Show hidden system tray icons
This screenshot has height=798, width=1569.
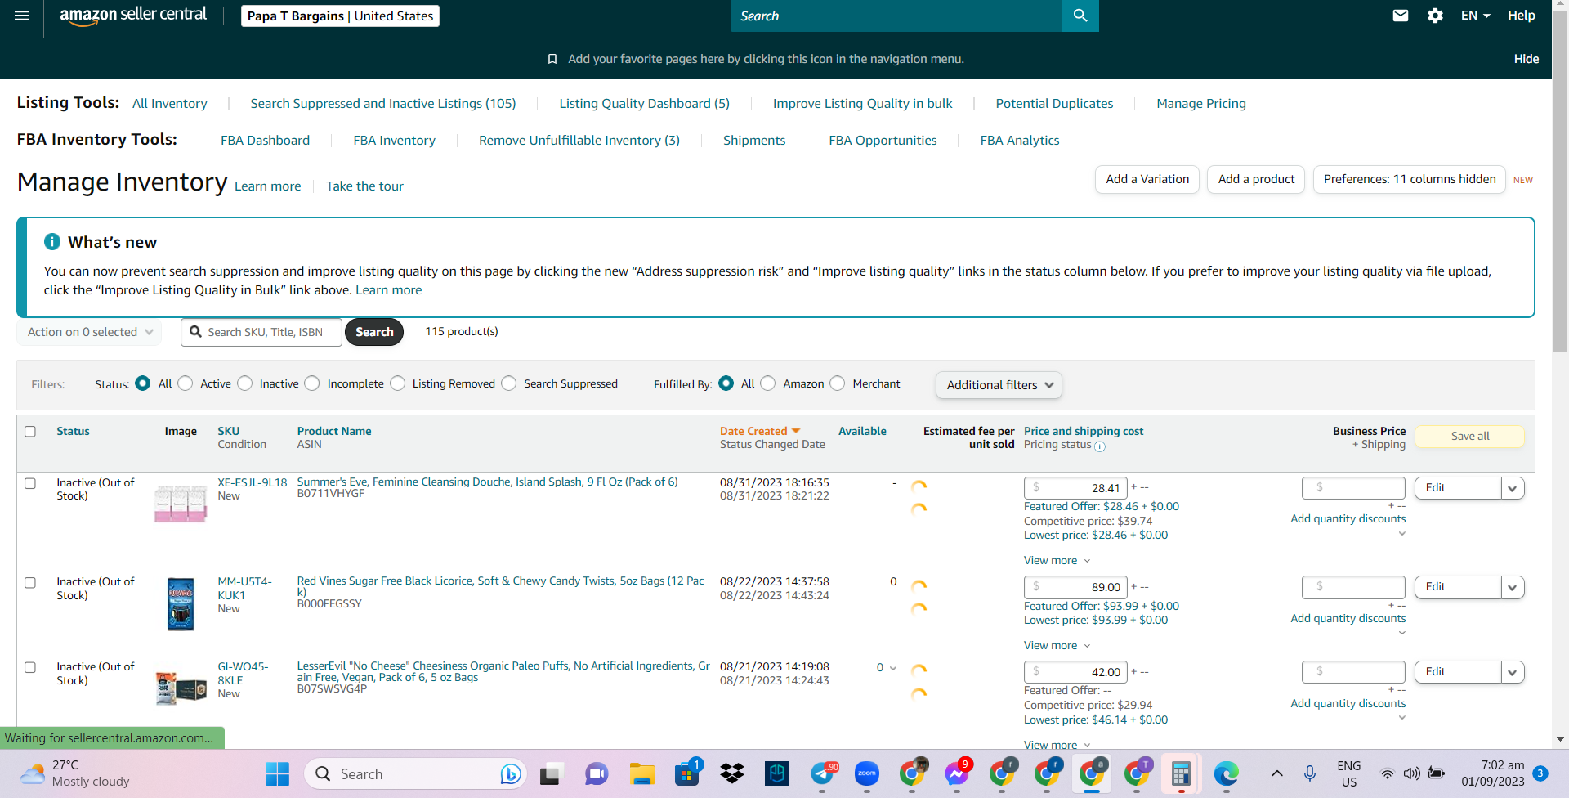(x=1277, y=773)
